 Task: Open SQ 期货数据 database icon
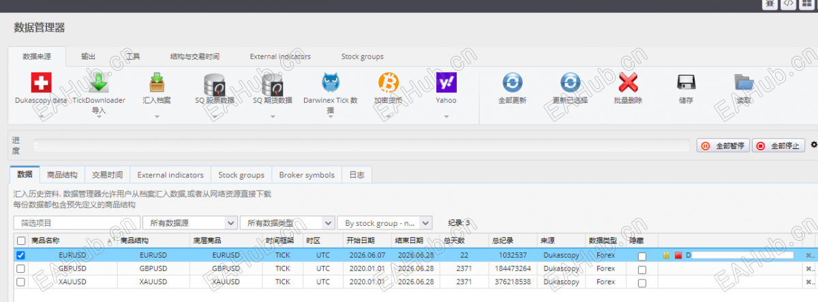pyautogui.click(x=273, y=84)
